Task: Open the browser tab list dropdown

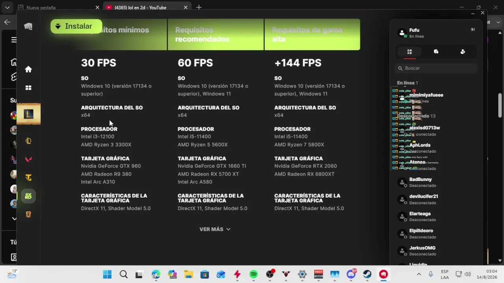Action: [x=7, y=7]
